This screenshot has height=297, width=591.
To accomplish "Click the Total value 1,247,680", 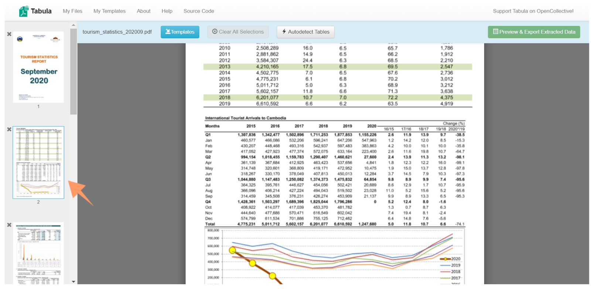I will (x=367, y=224).
